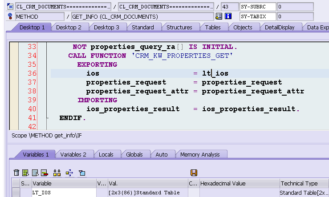The width and height of the screenshot is (329, 197).
Task: Click the gray table-with-arrow icon in variables toolbar
Action: click(x=35, y=173)
